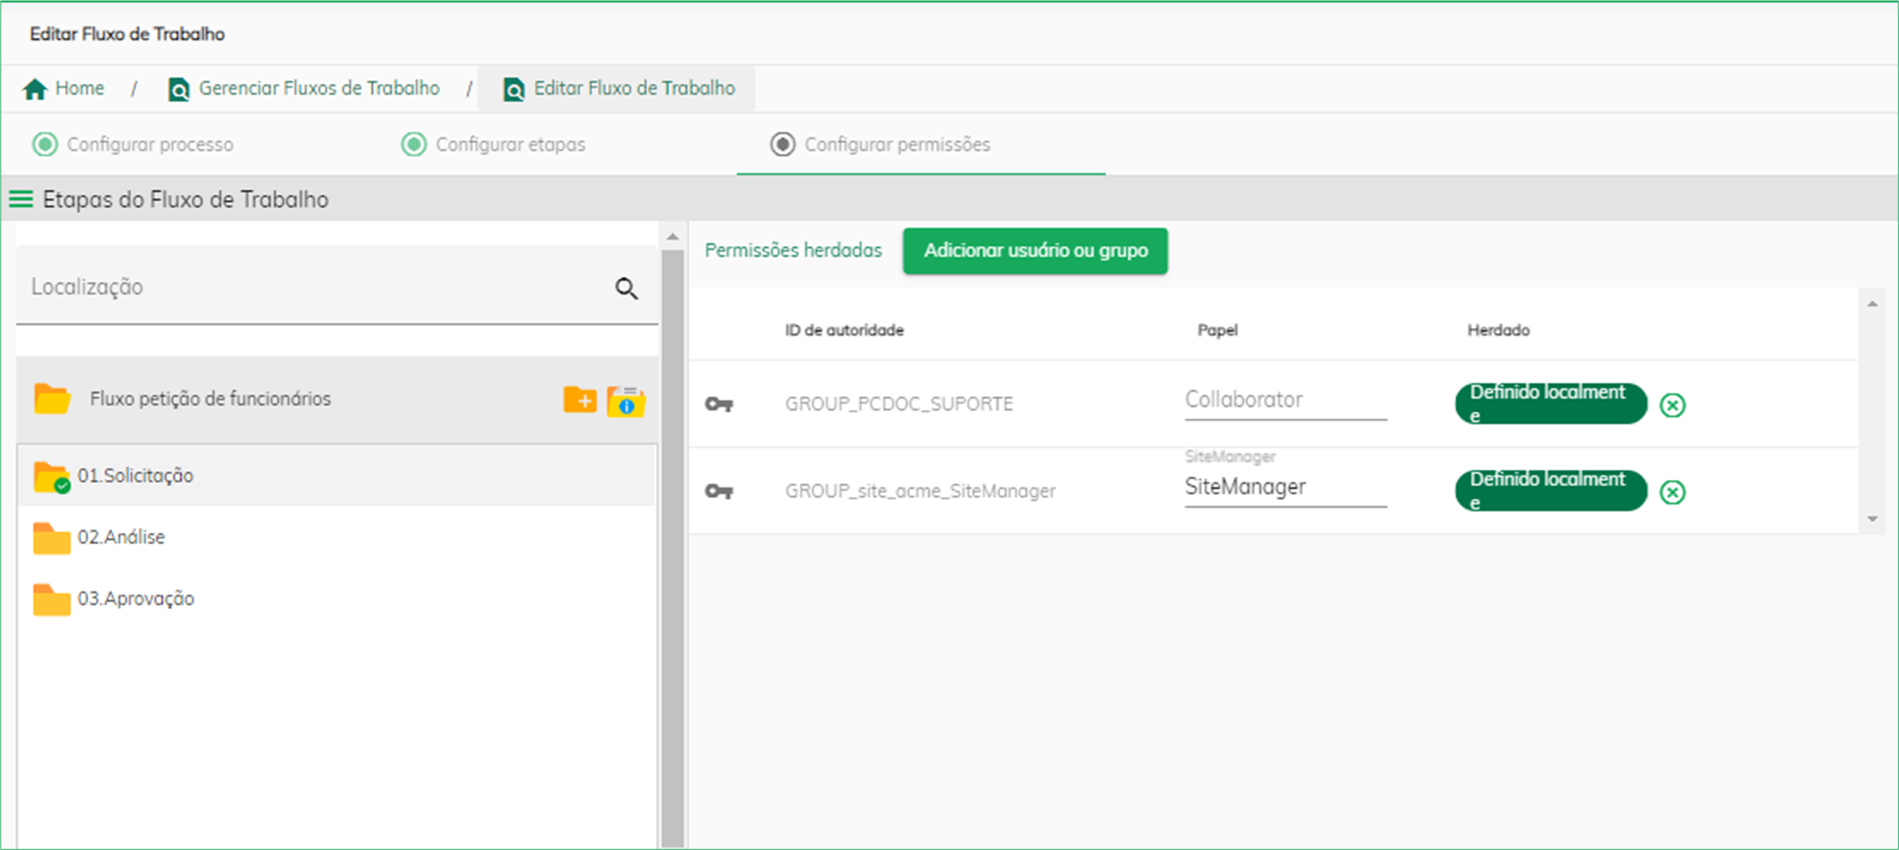Click up arrow of permissions table scrollbar
This screenshot has width=1899, height=850.
[x=1873, y=304]
